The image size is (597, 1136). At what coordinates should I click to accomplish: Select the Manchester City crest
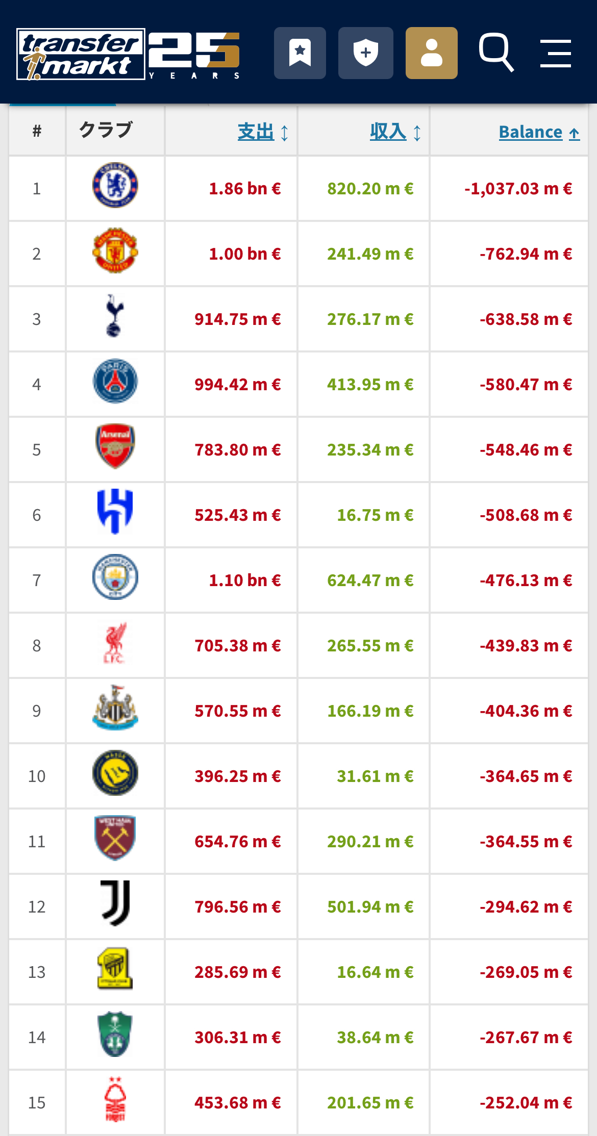115,577
